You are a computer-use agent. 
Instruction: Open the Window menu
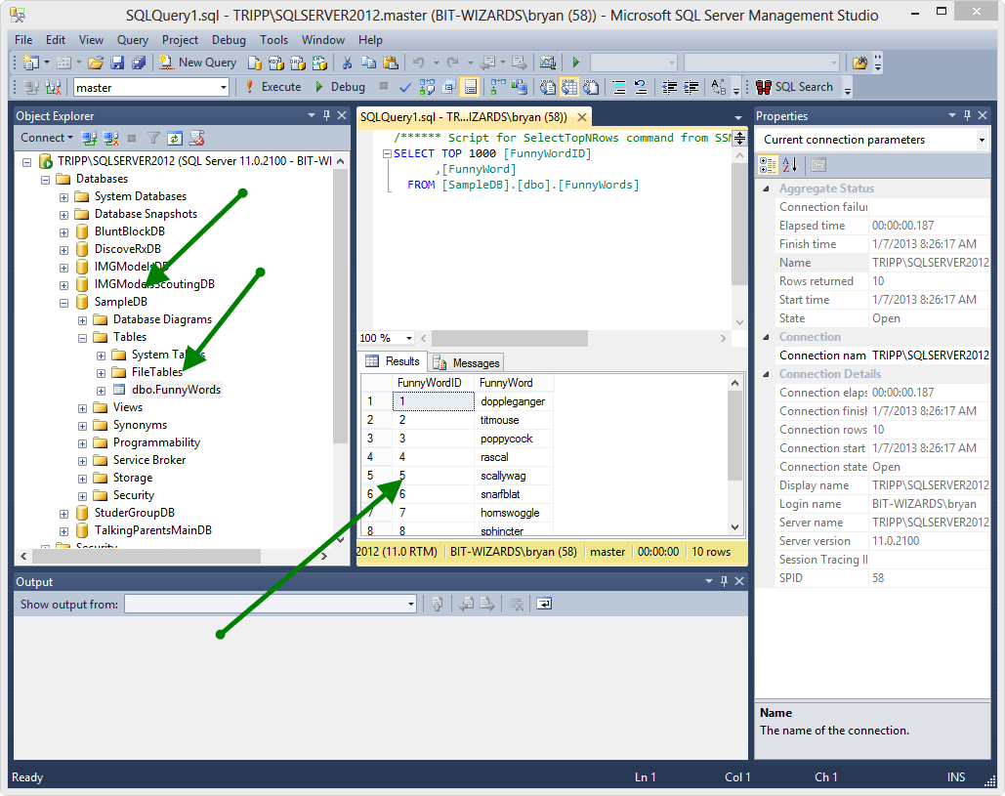pos(323,40)
